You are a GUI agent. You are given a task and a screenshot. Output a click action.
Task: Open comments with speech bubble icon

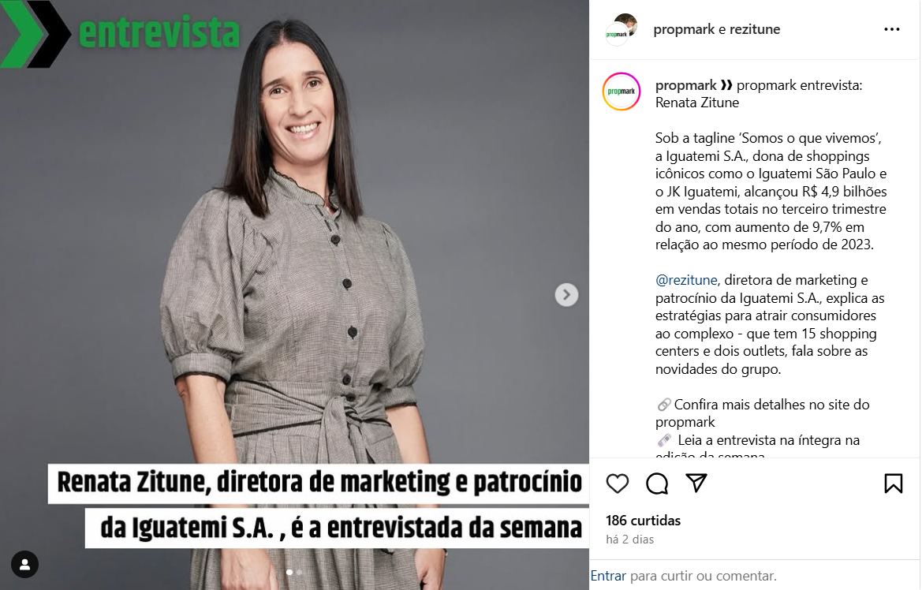click(657, 484)
